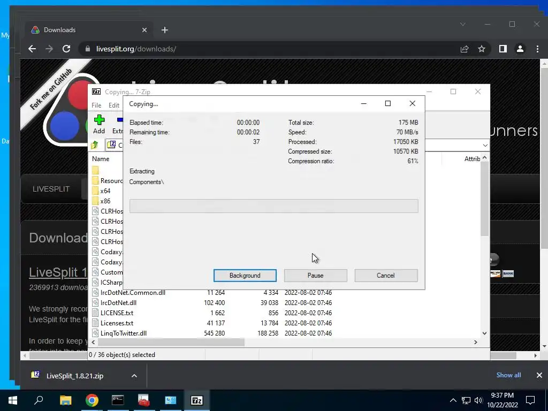Click the Fork me on GitHub ribbon

pos(51,88)
